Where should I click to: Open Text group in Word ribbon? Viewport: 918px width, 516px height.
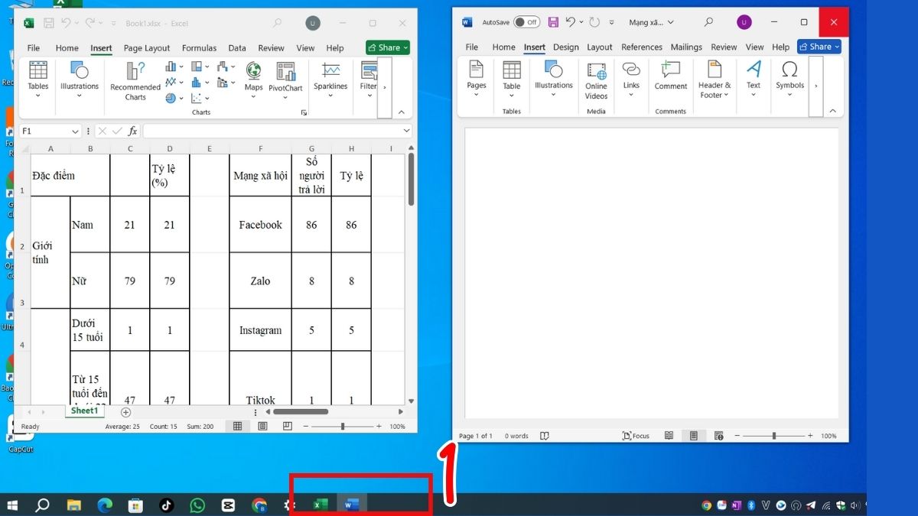coord(754,80)
